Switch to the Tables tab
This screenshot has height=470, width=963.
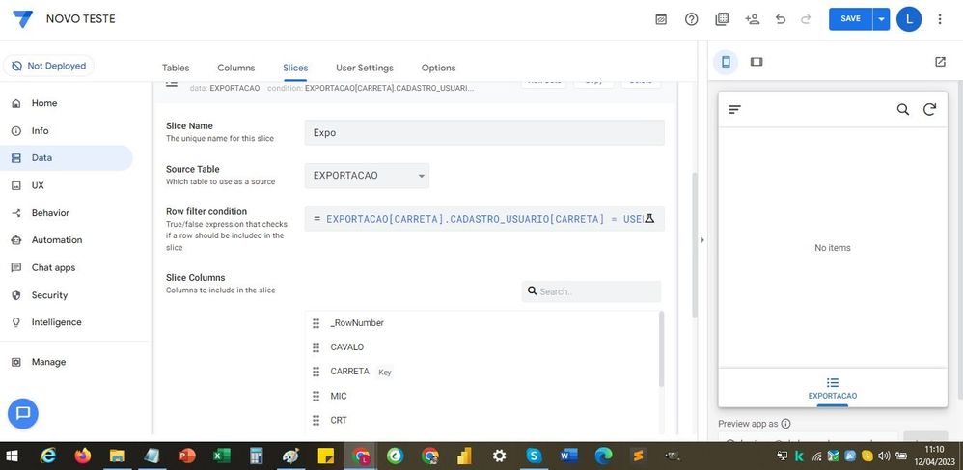click(176, 68)
